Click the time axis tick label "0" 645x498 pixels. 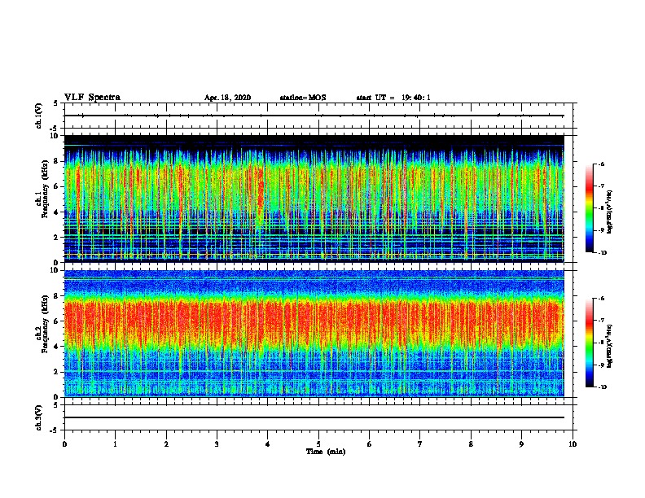(64, 444)
